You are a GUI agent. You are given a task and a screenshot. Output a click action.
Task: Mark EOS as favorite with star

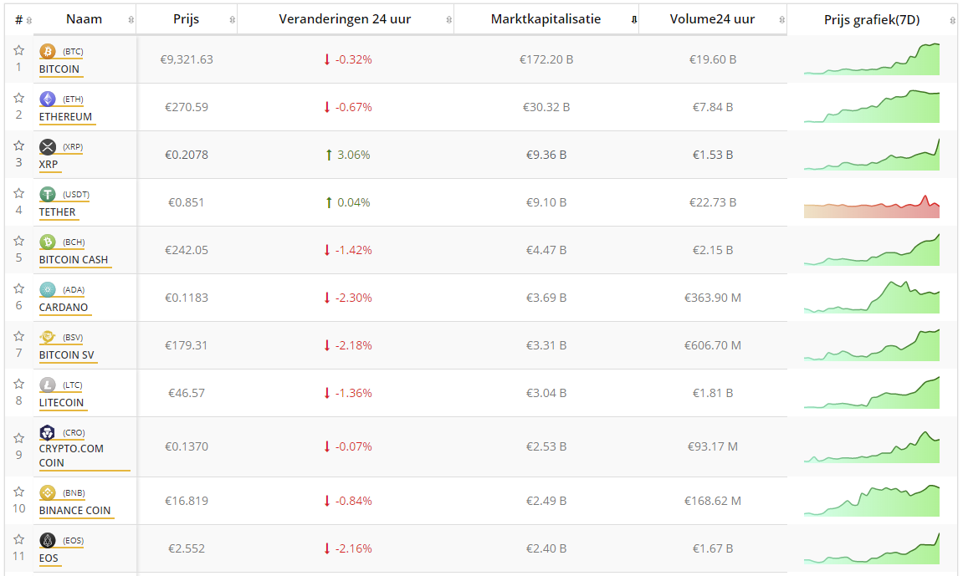click(x=18, y=539)
